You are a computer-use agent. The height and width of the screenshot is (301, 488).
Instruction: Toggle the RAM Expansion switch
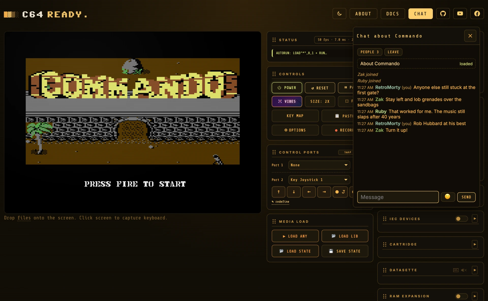pyautogui.click(x=461, y=296)
